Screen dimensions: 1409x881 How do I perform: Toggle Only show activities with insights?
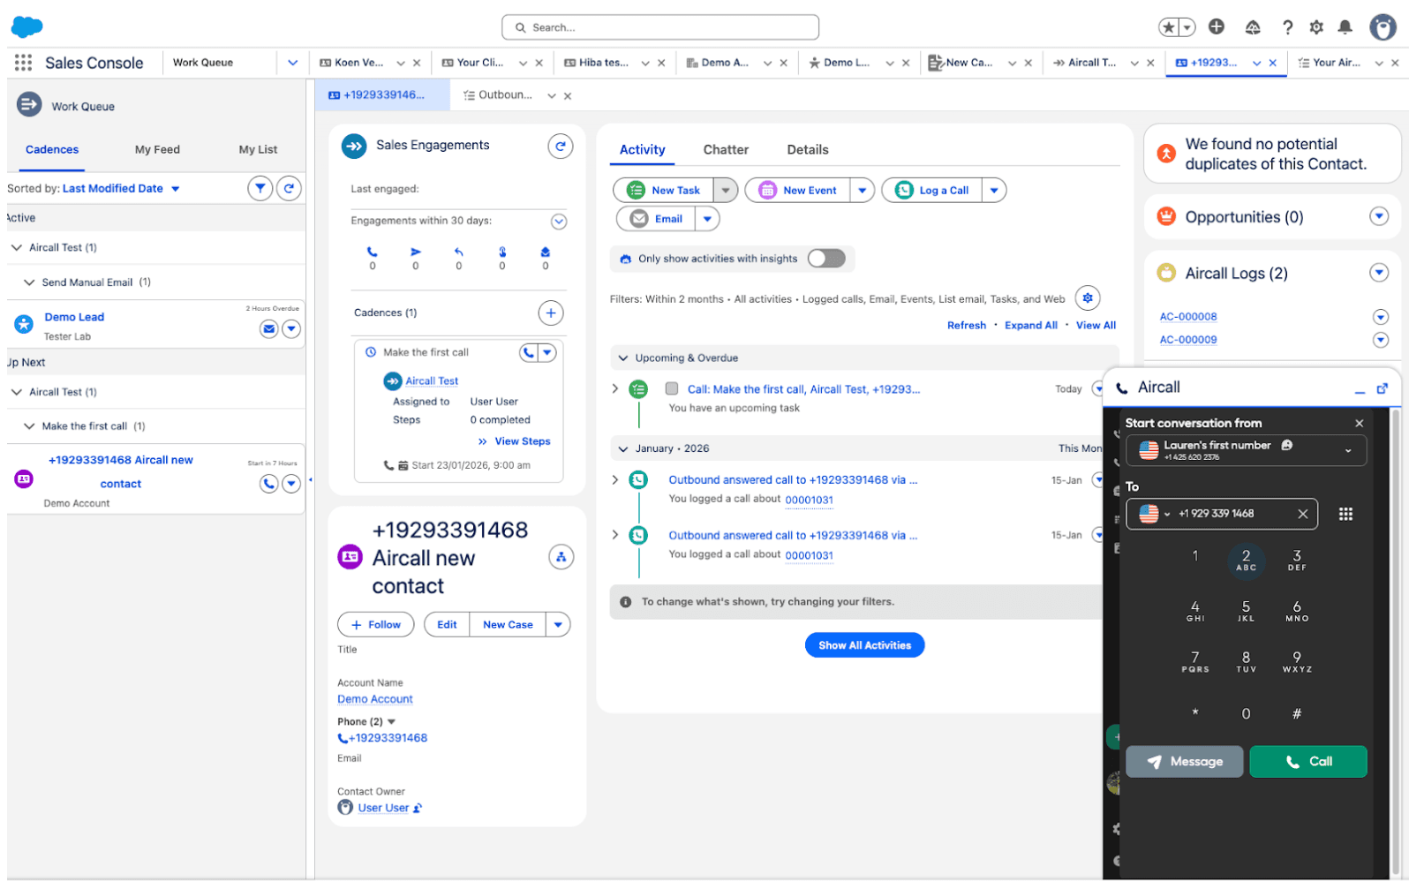click(x=825, y=259)
